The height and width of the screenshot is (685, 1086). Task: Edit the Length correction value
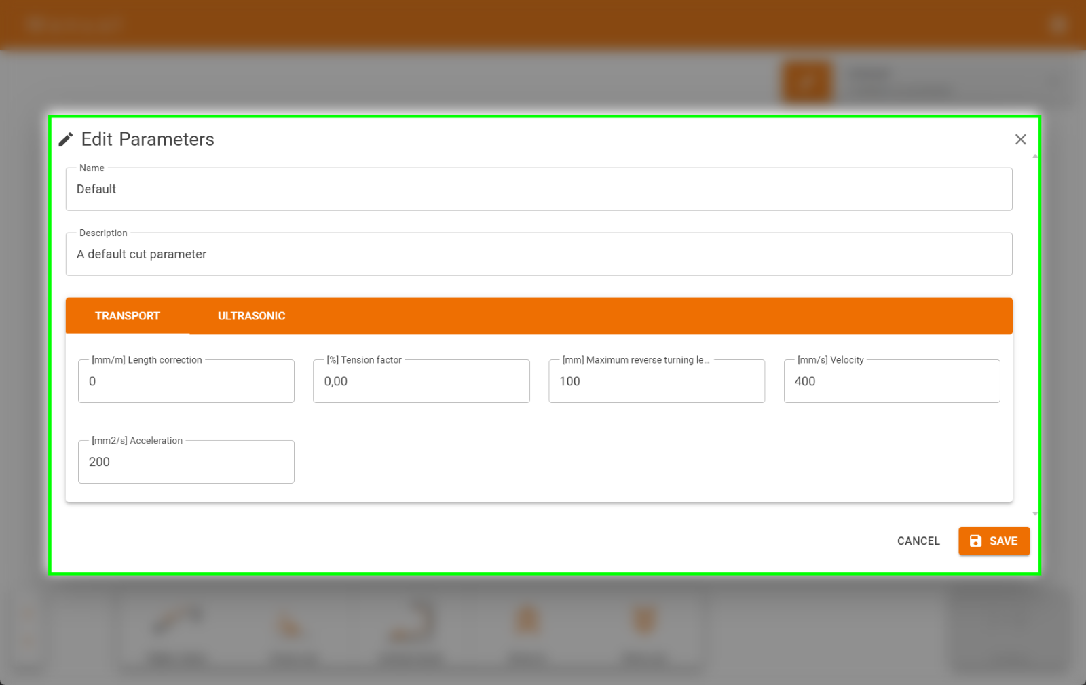(x=186, y=381)
